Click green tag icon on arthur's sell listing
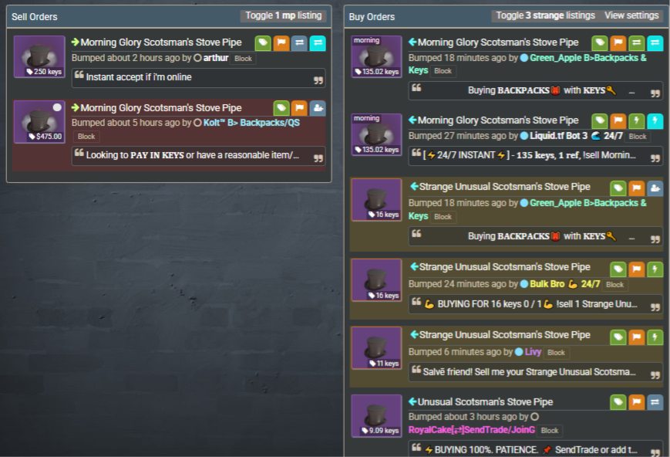 (263, 42)
